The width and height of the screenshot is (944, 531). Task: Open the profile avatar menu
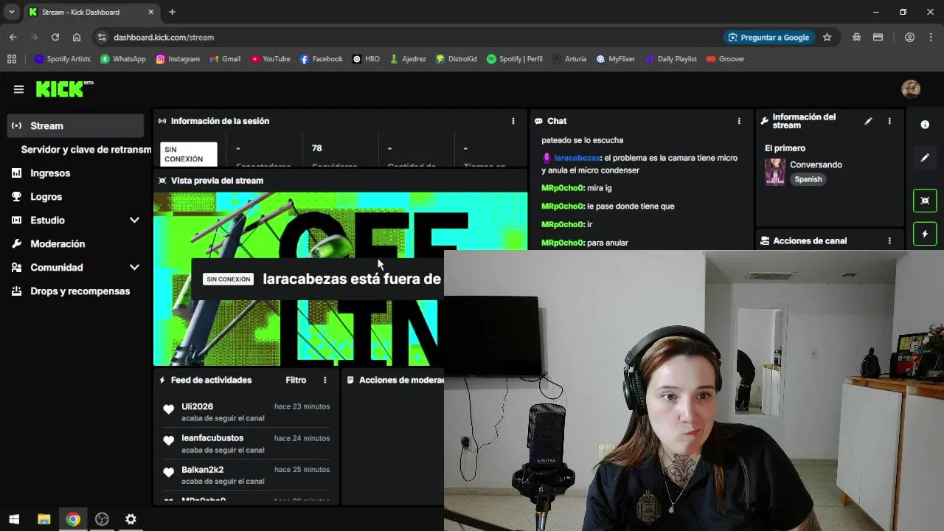[911, 89]
